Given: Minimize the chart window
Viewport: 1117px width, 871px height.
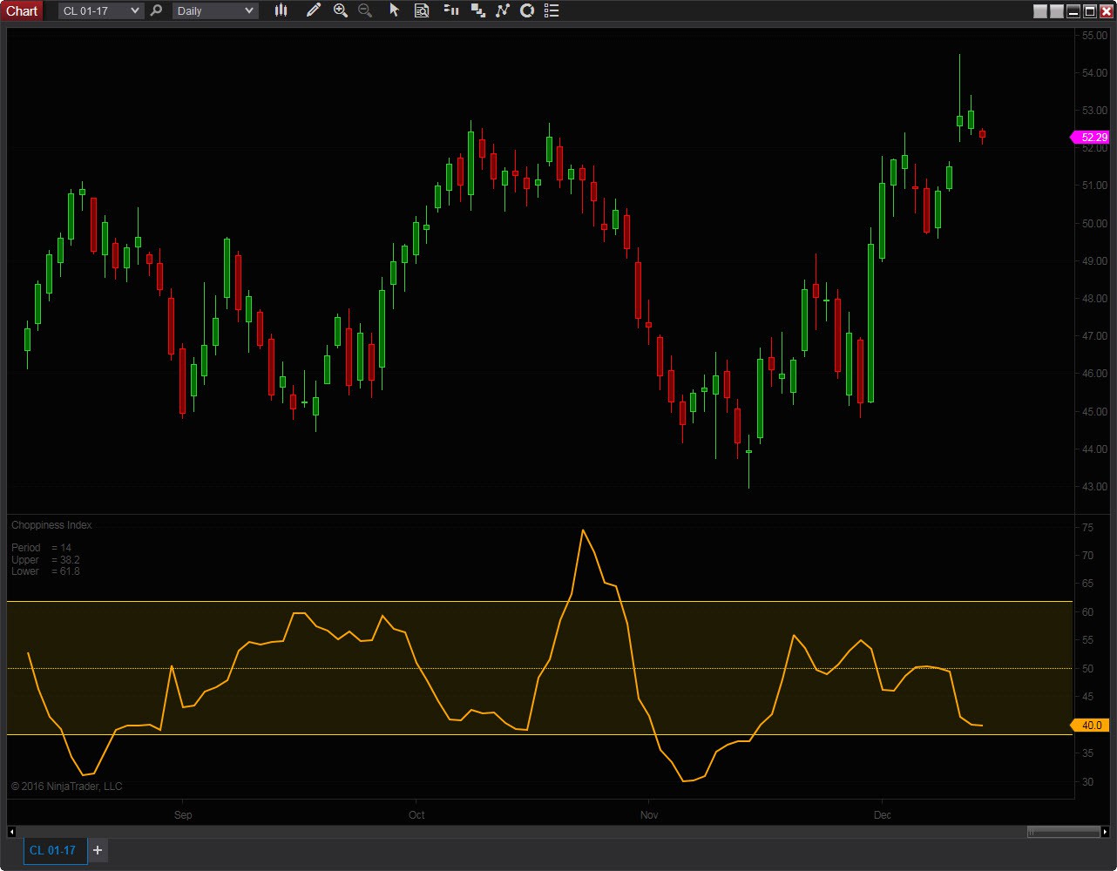Looking at the screenshot, I should pyautogui.click(x=1073, y=11).
